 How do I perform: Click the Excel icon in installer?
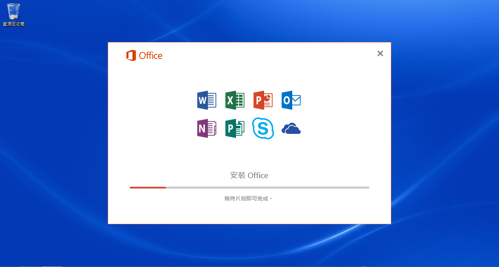pos(235,100)
